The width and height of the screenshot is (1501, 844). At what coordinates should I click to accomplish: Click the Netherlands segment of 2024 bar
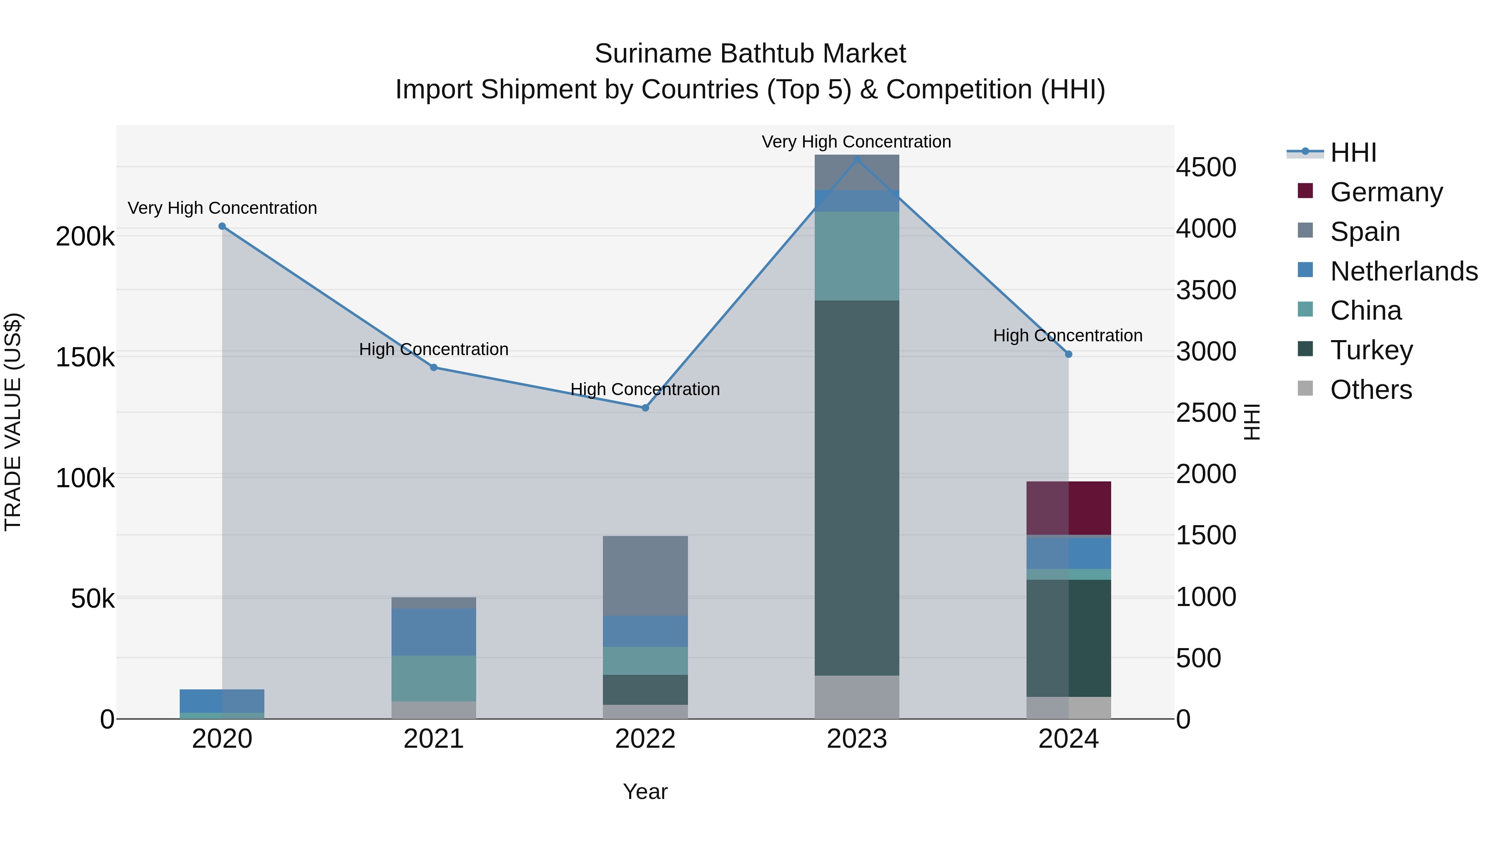[1068, 553]
